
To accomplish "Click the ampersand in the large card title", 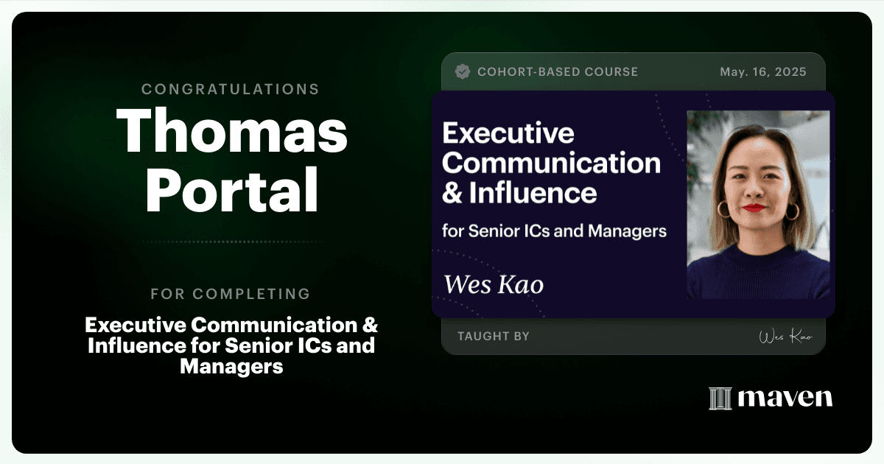I will click(x=452, y=193).
